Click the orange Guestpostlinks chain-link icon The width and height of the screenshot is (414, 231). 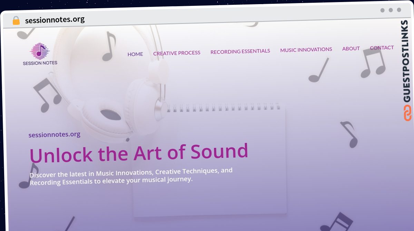click(407, 113)
